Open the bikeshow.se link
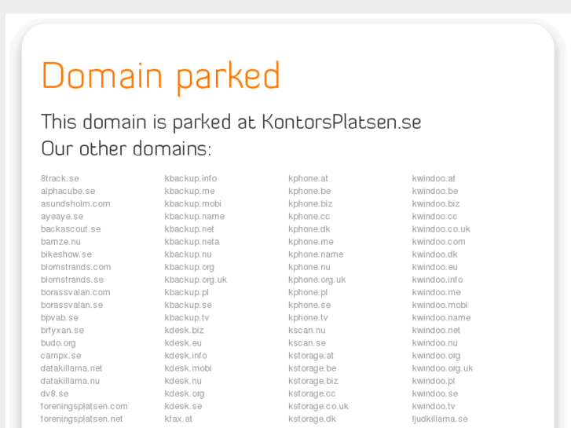 point(66,254)
